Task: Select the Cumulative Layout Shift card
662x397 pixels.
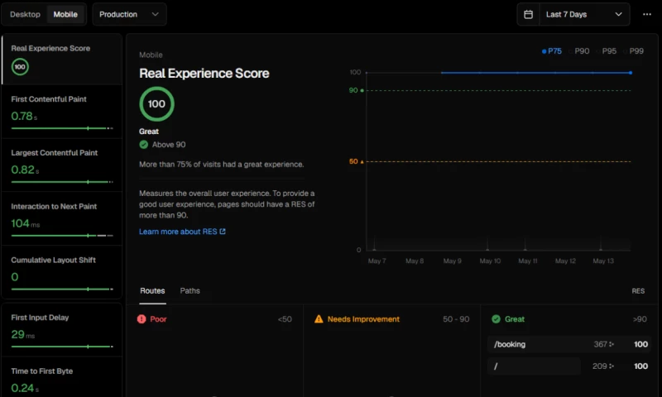Action: (62, 273)
